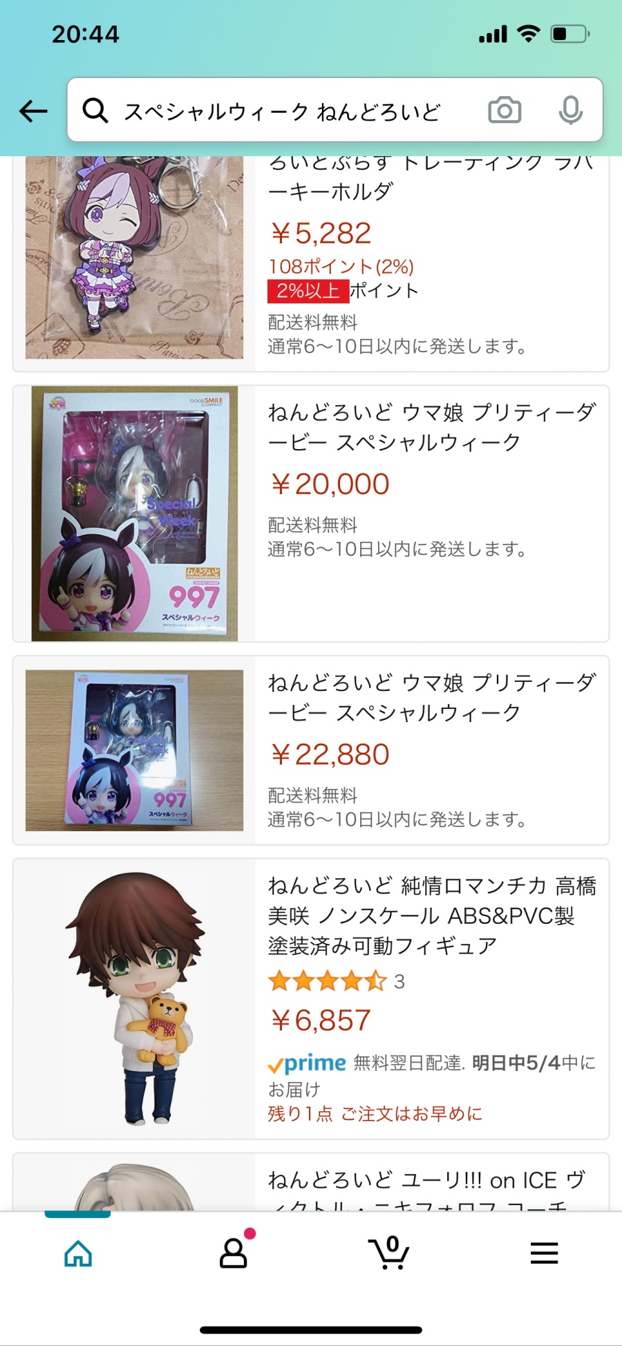Open the teddy bear figure image
The height and width of the screenshot is (1346, 622).
pyautogui.click(x=135, y=998)
